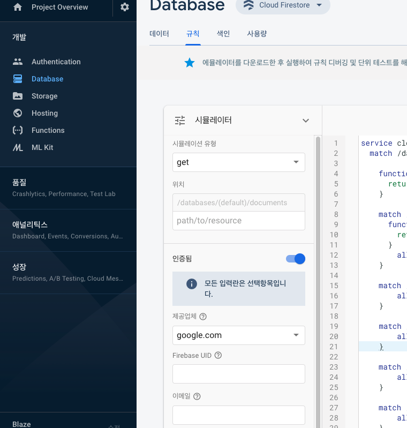Viewport: 407px width, 428px height.
Task: Open Authentication in sidebar
Action: click(x=56, y=62)
